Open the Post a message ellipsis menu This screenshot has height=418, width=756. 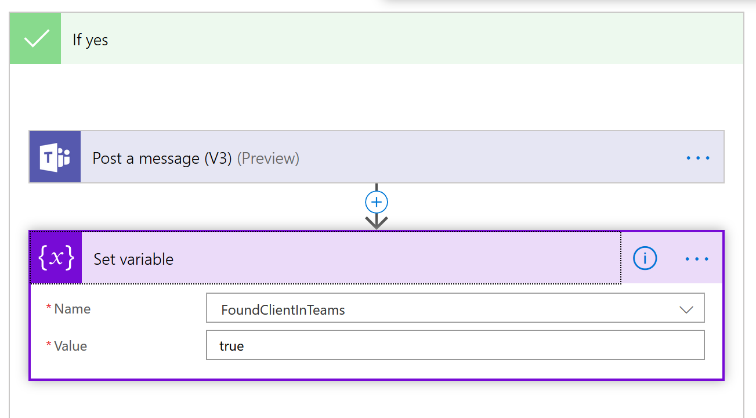tap(697, 157)
